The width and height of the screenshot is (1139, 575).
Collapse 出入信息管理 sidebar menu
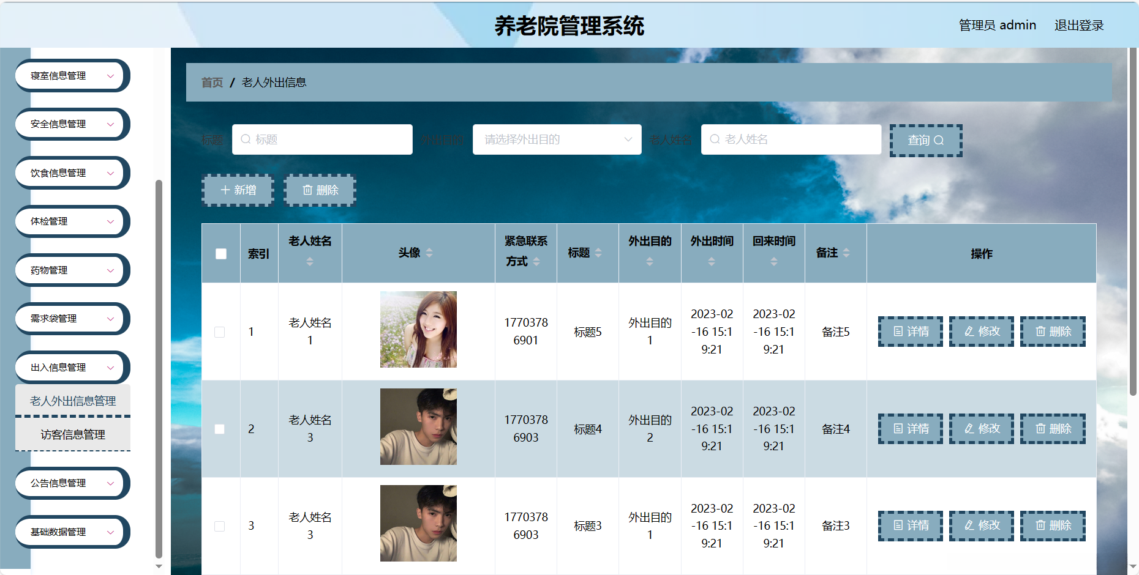[x=72, y=368]
